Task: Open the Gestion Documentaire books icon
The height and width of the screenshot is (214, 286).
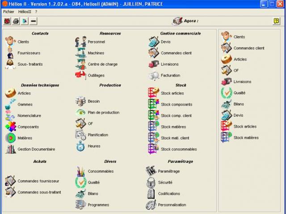Action: [x=10, y=149]
